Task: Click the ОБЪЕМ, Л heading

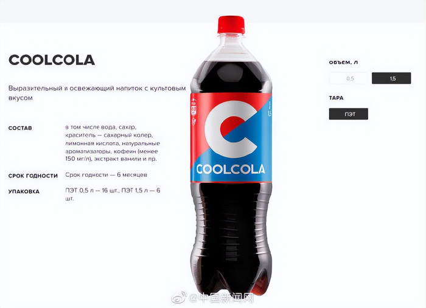Action: [343, 63]
